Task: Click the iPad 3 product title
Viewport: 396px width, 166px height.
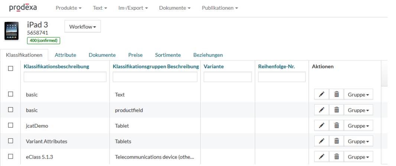Action: (38, 25)
